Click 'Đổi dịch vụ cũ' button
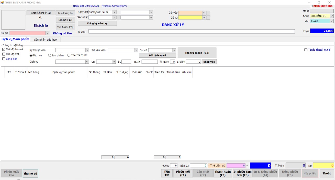 [x=158, y=56]
